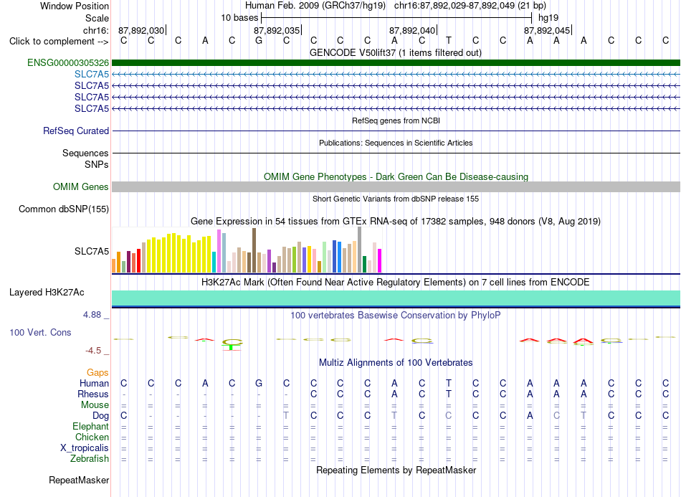Select the OMIM Genes track label
Viewport: 681px width, 497px height.
pos(81,186)
